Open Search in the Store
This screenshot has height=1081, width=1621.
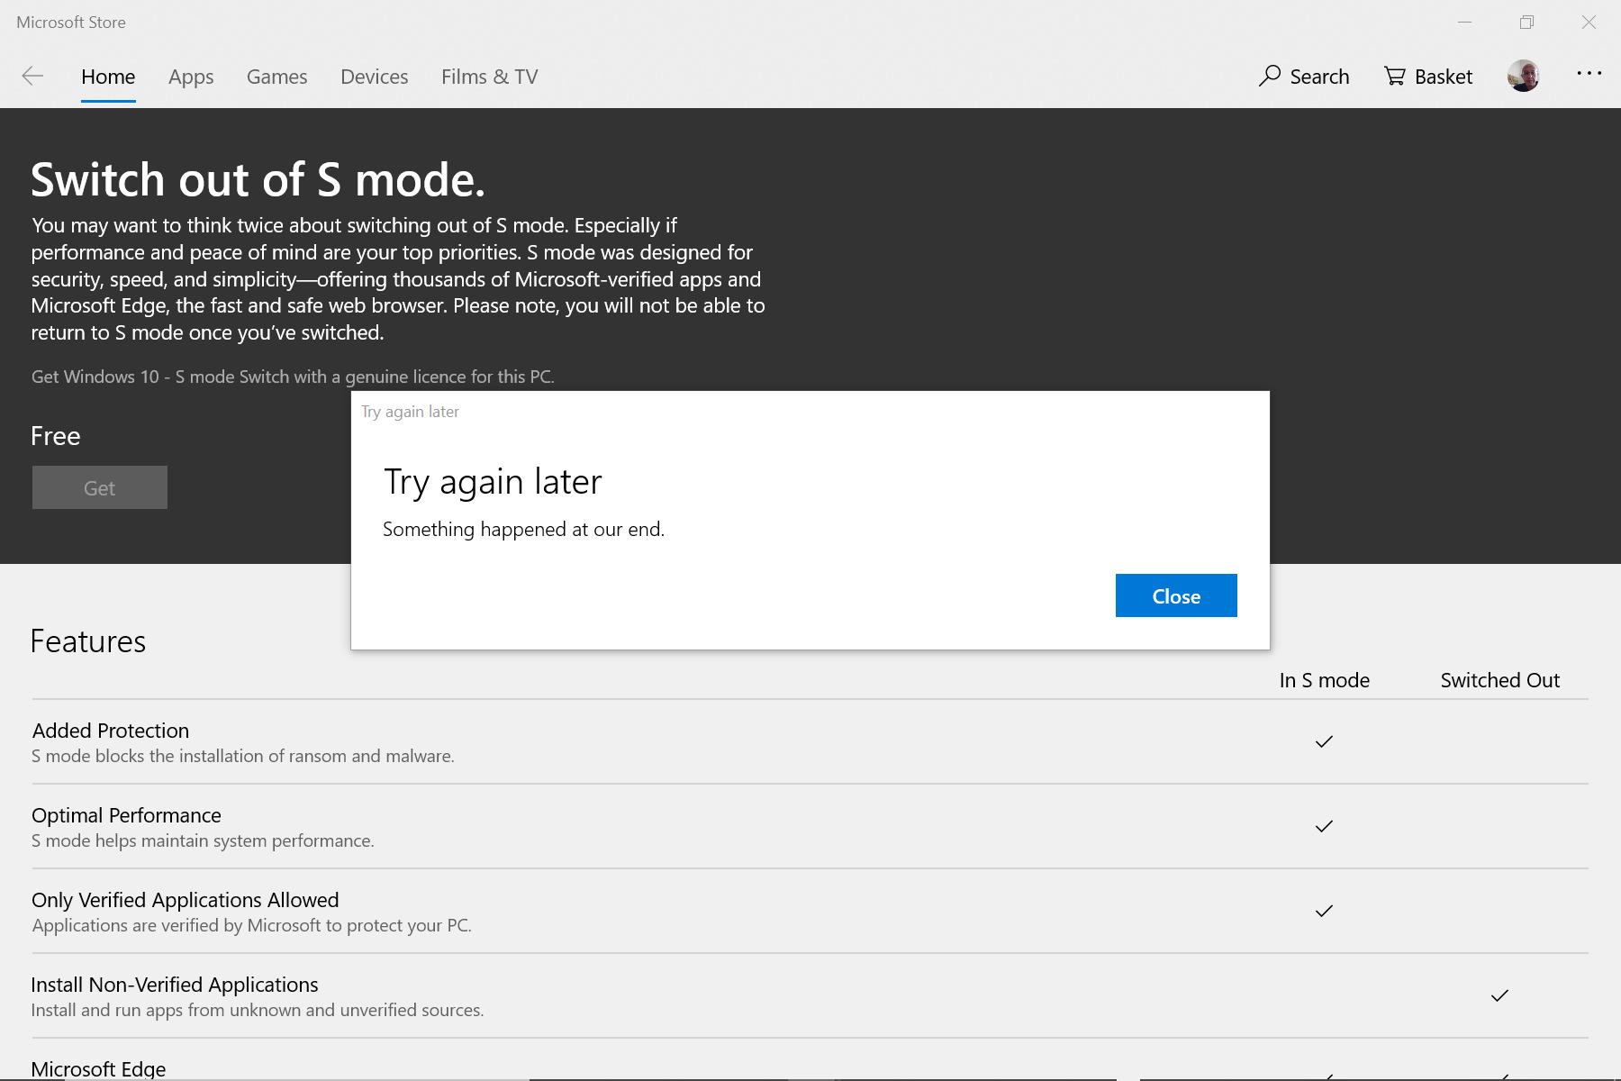pyautogui.click(x=1304, y=77)
